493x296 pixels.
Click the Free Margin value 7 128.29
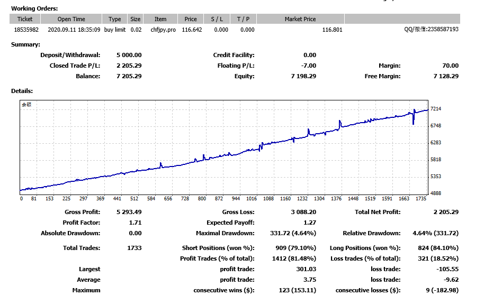tap(446, 76)
